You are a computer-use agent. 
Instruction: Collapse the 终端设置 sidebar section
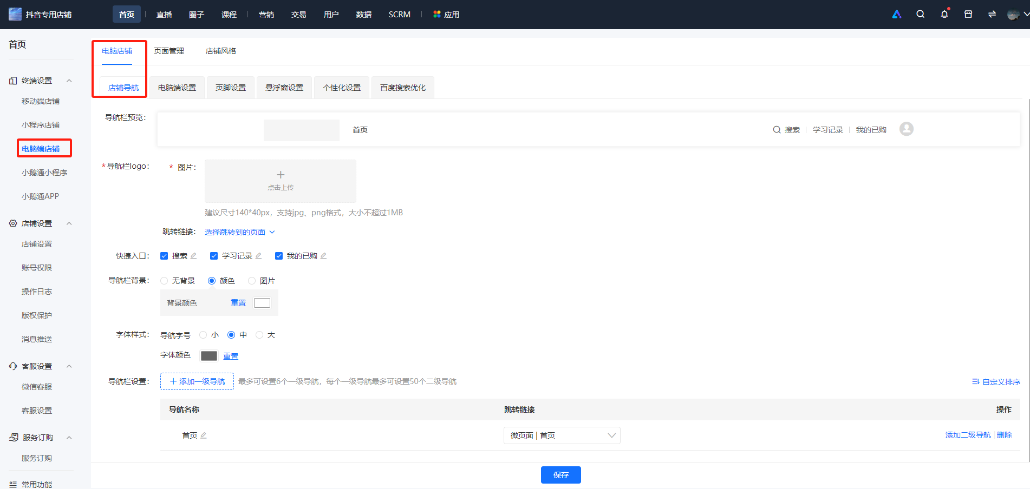69,81
